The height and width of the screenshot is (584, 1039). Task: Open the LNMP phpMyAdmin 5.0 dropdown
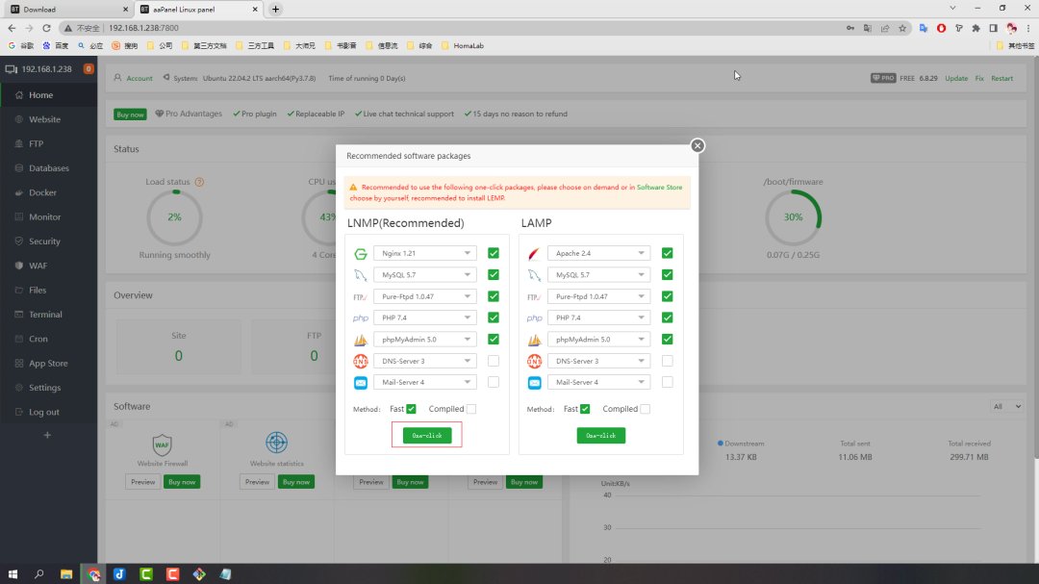click(425, 340)
